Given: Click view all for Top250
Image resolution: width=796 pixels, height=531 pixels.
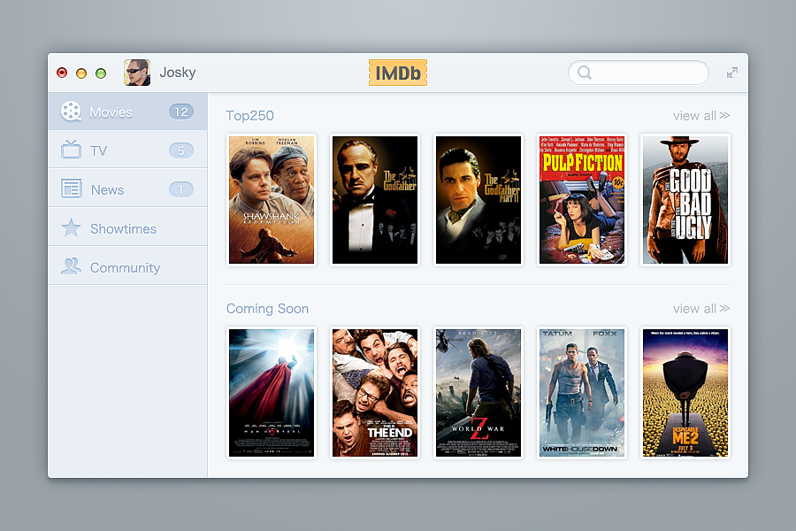Looking at the screenshot, I should click(x=701, y=116).
